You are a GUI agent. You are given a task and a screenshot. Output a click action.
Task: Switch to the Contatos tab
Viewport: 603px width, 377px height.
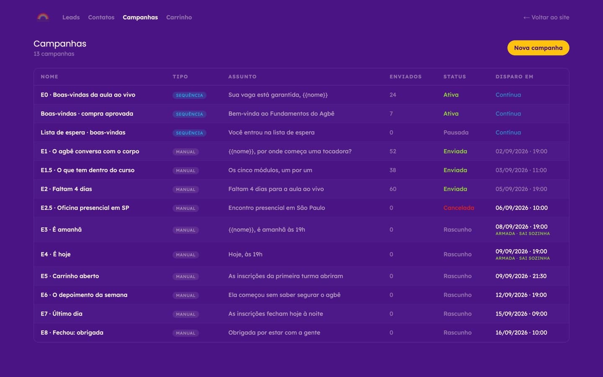101,17
